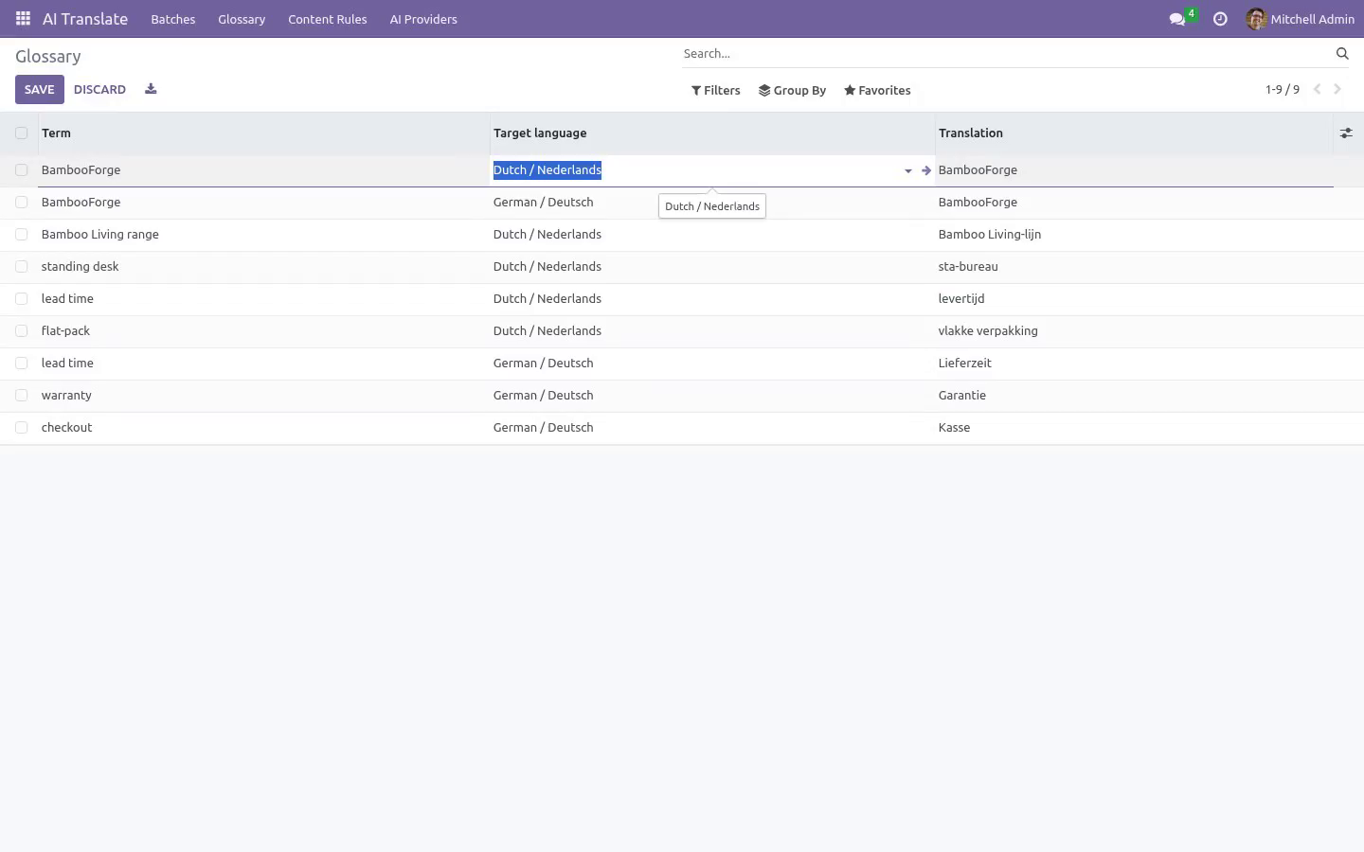
Task: Click the Kasse translation cell
Action: [1133, 428]
